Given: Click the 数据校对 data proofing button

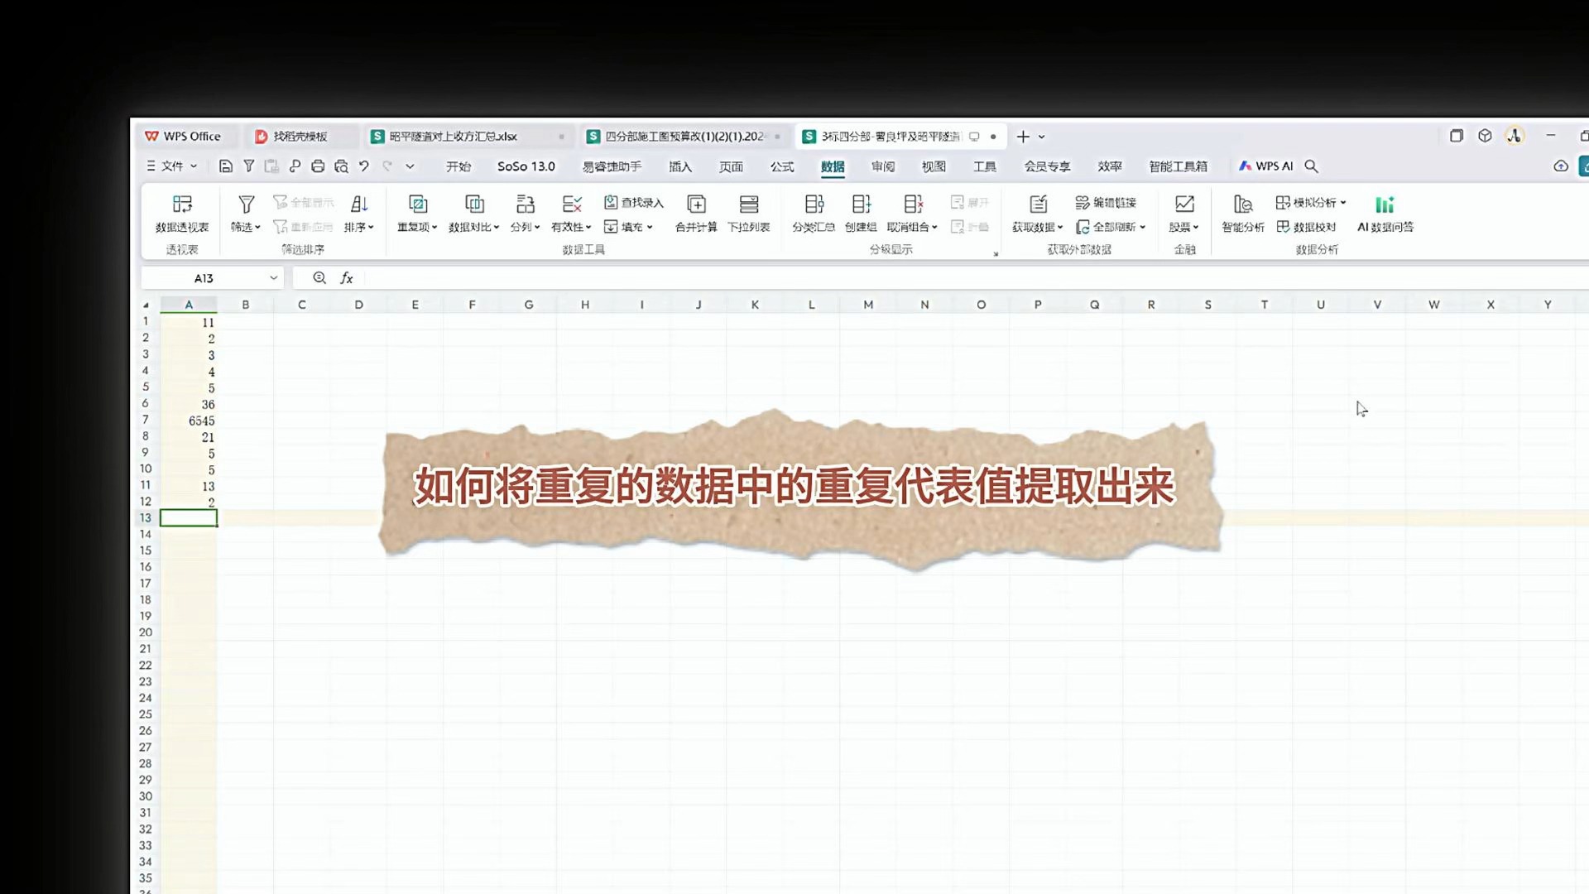Looking at the screenshot, I should click(1312, 227).
